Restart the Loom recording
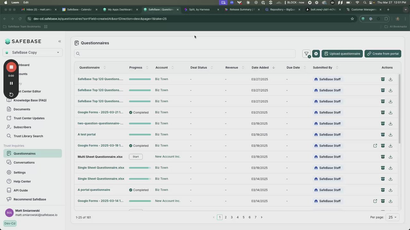Image resolution: width=410 pixels, height=230 pixels. click(11, 94)
